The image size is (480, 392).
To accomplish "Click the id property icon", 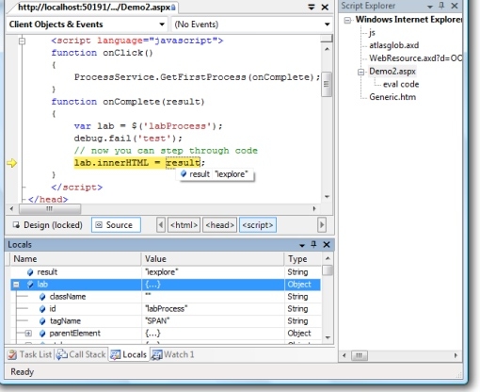I will (42, 309).
